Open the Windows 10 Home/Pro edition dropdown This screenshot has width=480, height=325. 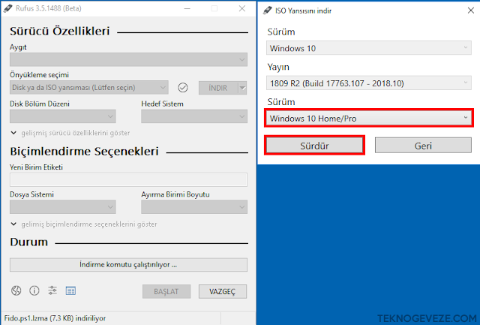pos(369,118)
